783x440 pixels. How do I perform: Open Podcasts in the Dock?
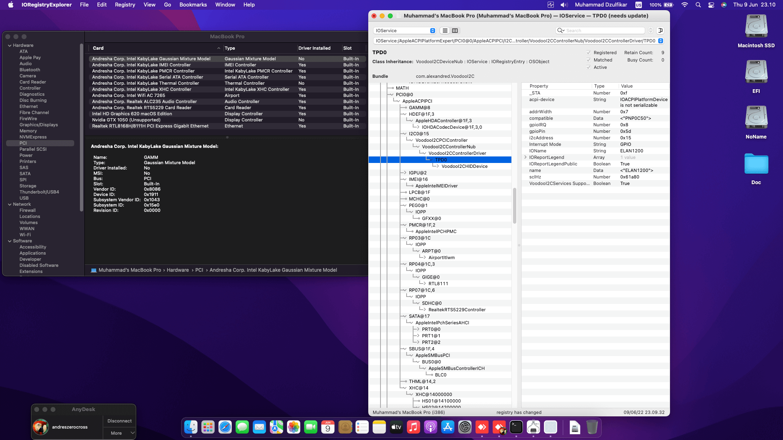(x=431, y=427)
